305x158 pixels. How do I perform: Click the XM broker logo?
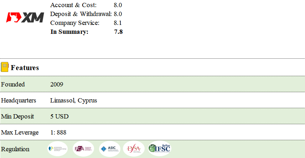pyautogui.click(x=25, y=17)
